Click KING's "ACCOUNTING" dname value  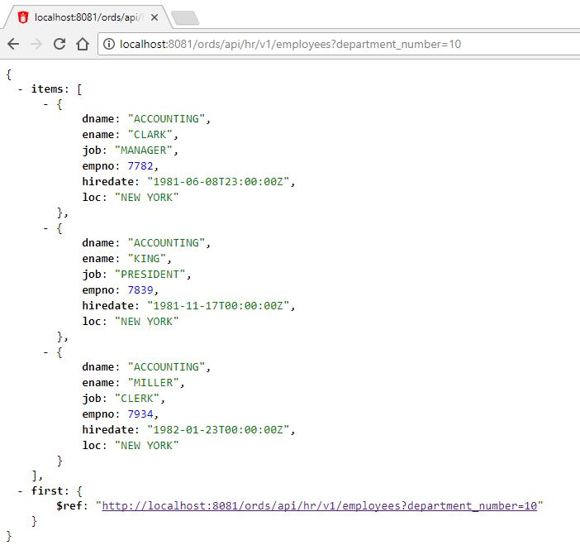tap(166, 243)
